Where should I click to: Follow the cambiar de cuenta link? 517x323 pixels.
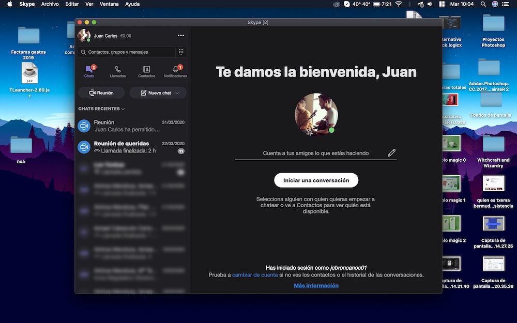(255, 275)
